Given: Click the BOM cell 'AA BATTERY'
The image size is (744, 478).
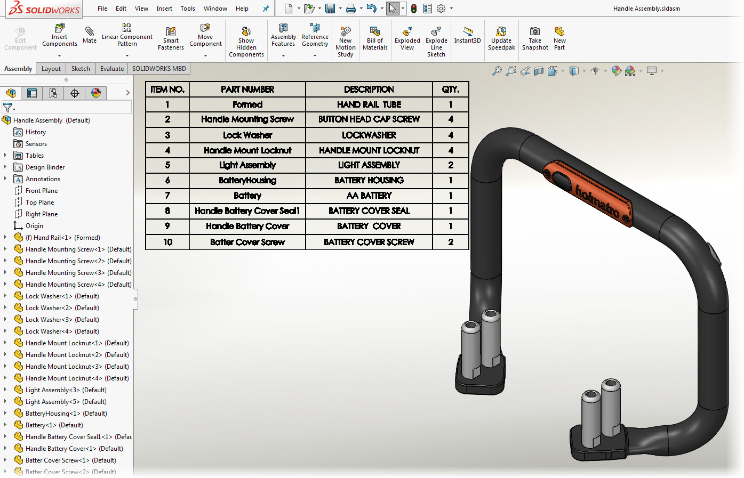Looking at the screenshot, I should tap(369, 196).
